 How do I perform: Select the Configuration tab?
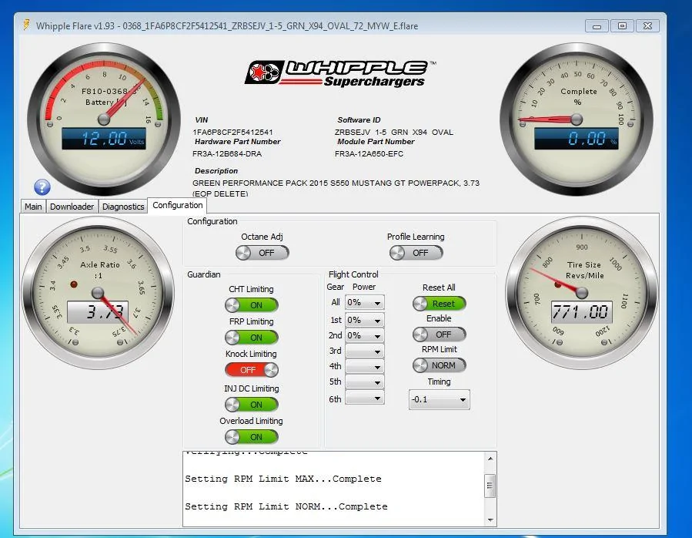(177, 205)
